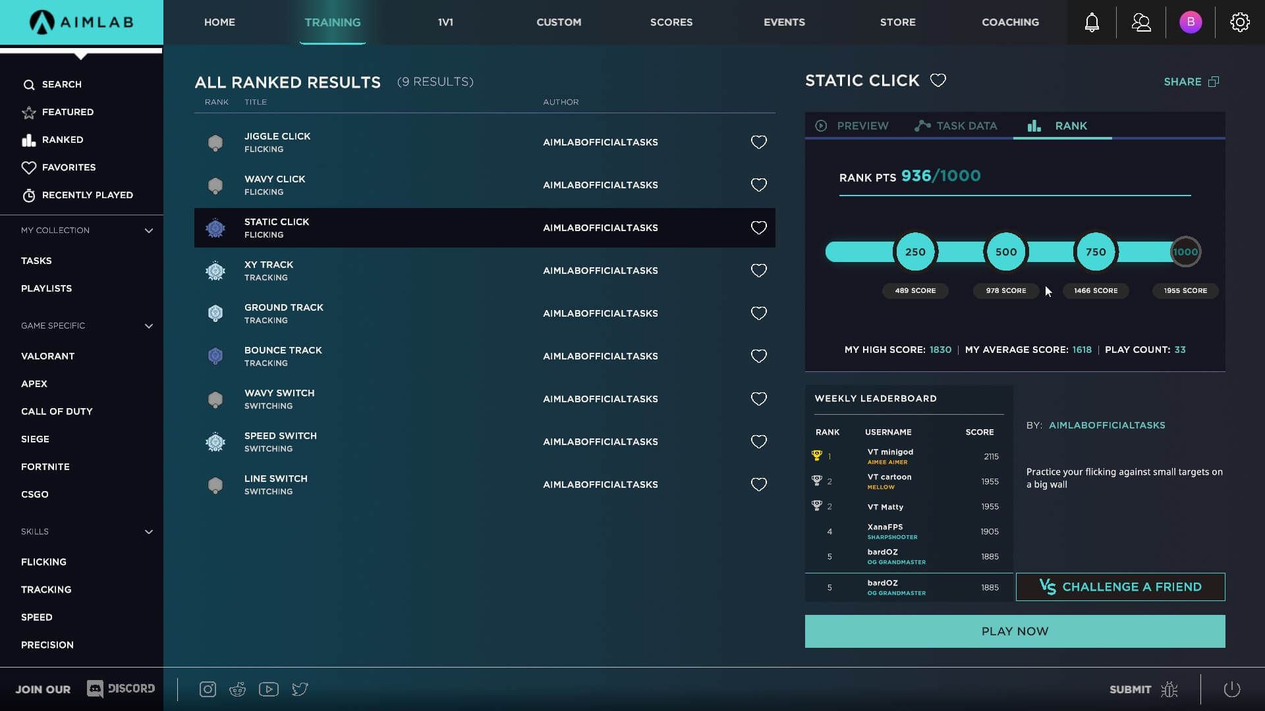Viewport: 1265px width, 711px height.
Task: Select the Ranked icon in the sidebar
Action: (29, 140)
